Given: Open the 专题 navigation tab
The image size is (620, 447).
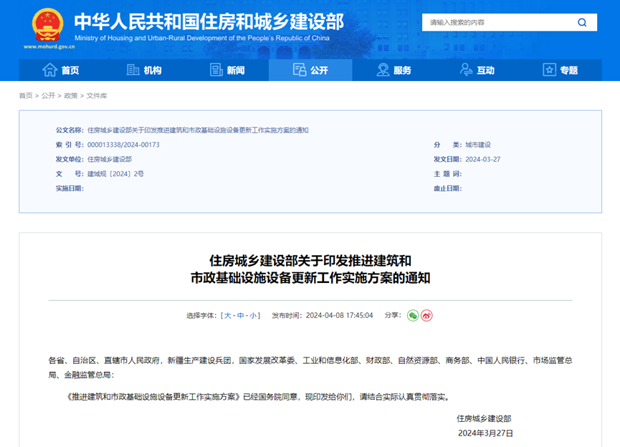Looking at the screenshot, I should [x=561, y=70].
